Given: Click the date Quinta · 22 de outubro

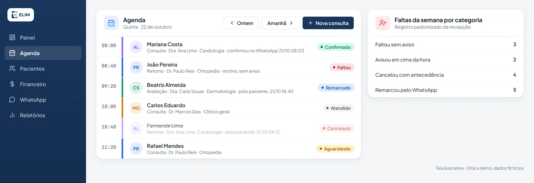Looking at the screenshot, I should (147, 27).
